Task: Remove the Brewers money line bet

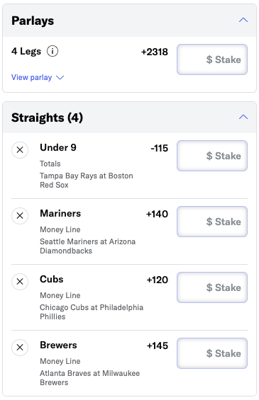Action: [x=20, y=348]
